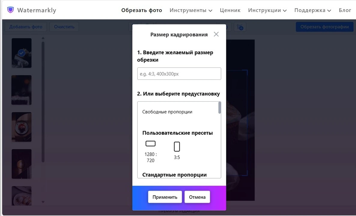Select the 3:5 portrait preset icon
Screen dimensions: 356x216
177,147
